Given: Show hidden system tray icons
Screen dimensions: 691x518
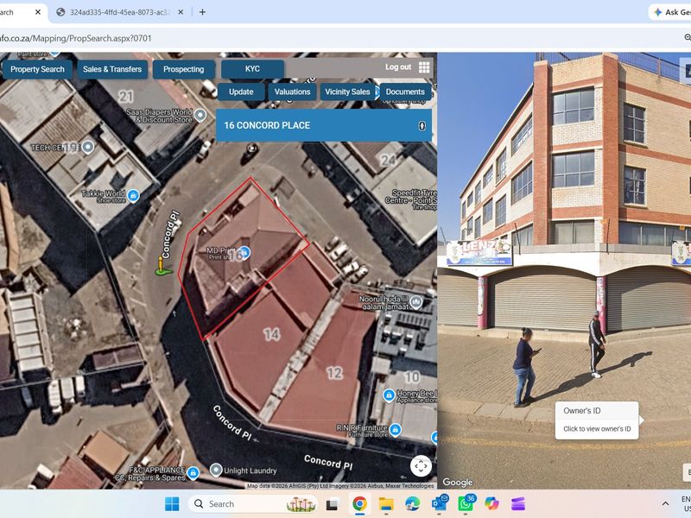Looking at the screenshot, I should pos(665,503).
